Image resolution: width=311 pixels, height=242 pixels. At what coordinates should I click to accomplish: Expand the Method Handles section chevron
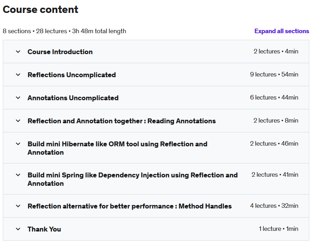point(18,206)
